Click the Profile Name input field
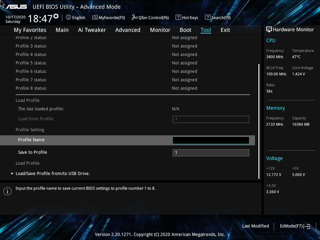This screenshot has width=320, height=240. pos(211,140)
